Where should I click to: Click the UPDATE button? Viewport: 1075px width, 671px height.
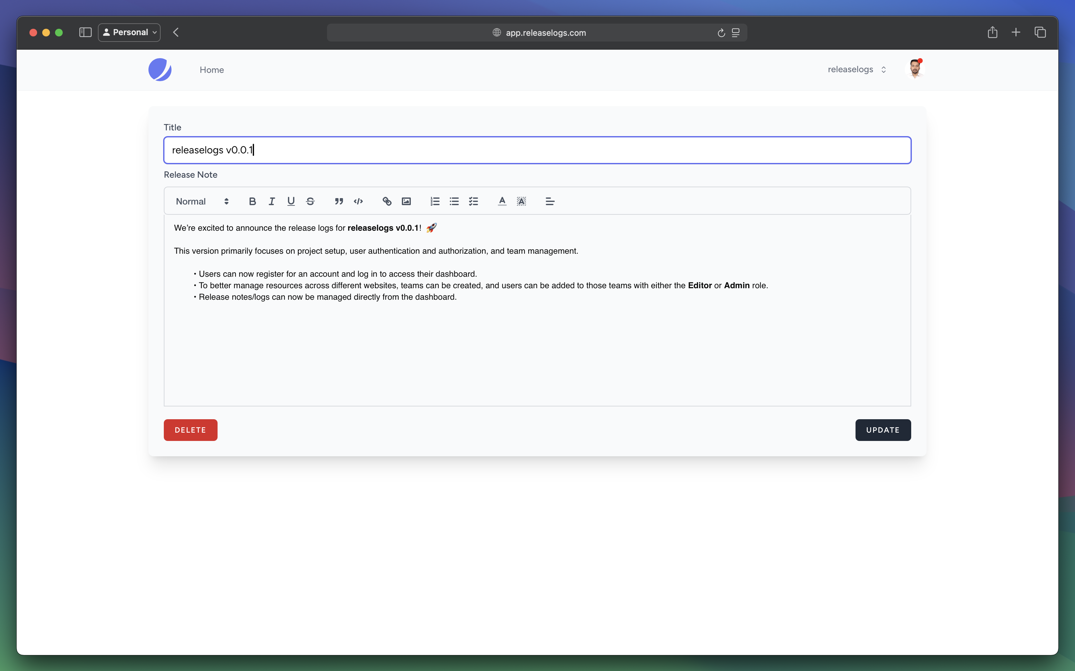pos(883,430)
